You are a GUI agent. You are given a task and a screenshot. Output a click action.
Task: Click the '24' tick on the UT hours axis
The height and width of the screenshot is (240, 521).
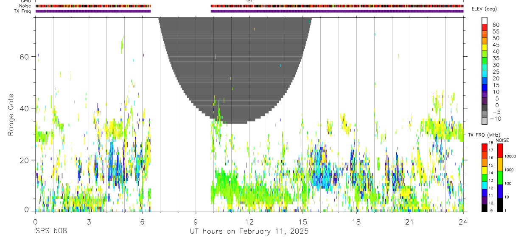pos(463,222)
